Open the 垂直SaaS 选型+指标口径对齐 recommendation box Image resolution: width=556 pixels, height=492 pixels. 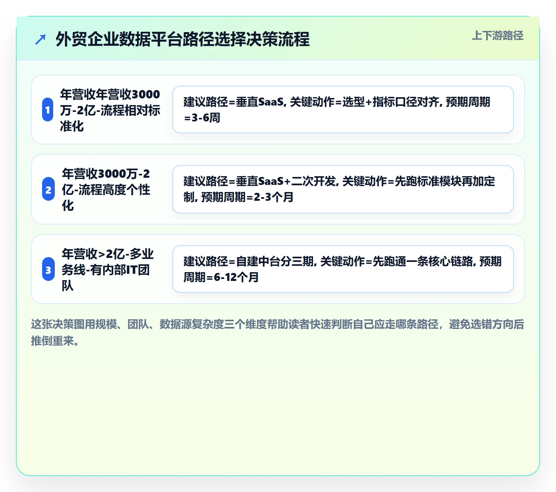click(x=343, y=110)
